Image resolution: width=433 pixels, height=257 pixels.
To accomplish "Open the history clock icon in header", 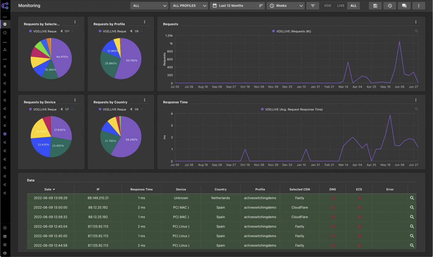I will click(390, 6).
